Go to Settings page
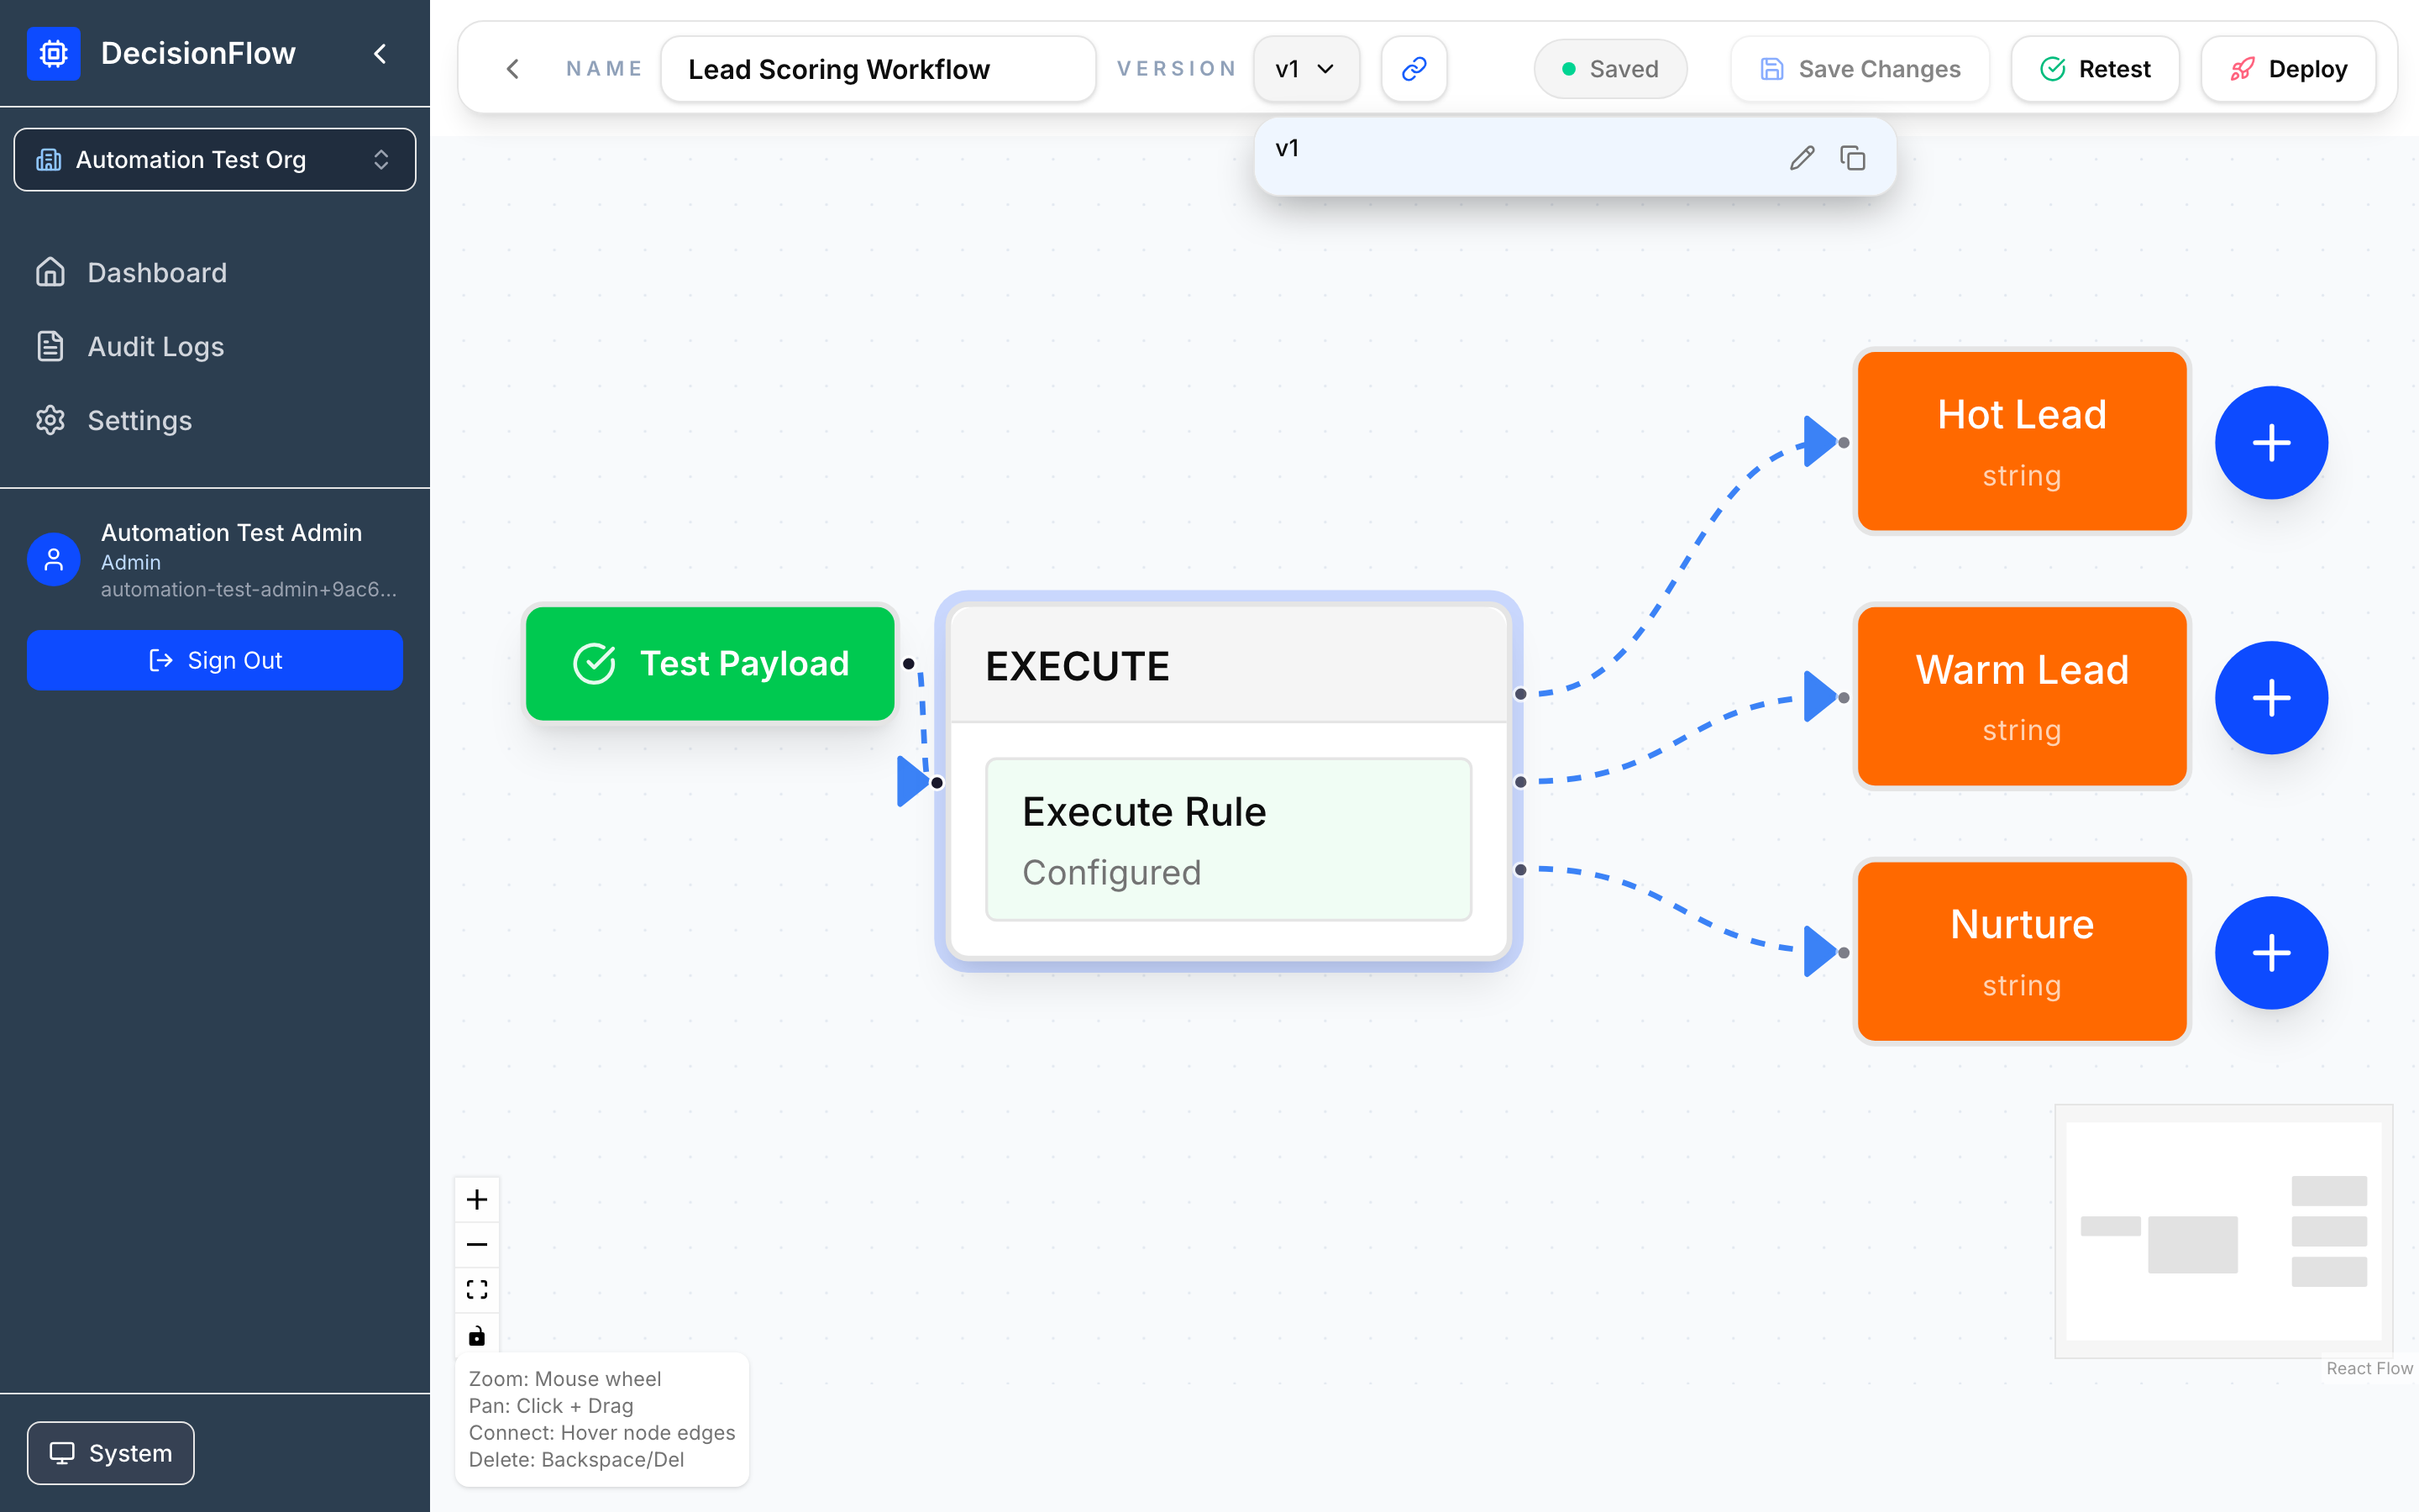 [x=215, y=420]
